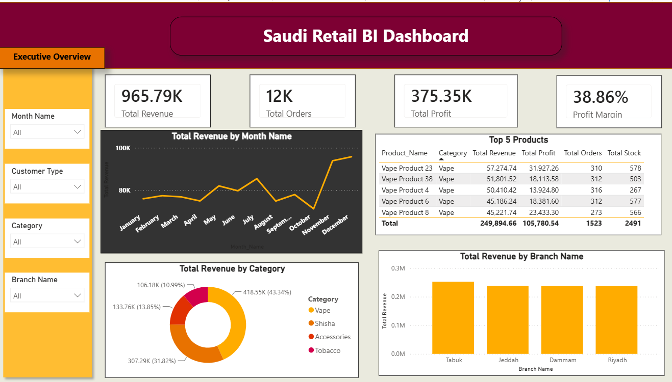Screen dimensions: 672x382
Task: Select the Vape Product 4 row
Action: click(512, 190)
